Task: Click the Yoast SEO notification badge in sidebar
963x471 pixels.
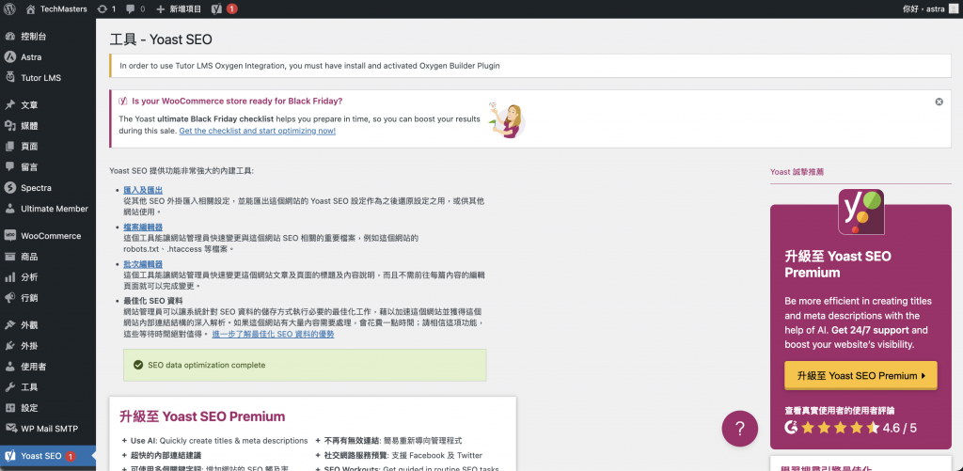Action: click(x=70, y=456)
